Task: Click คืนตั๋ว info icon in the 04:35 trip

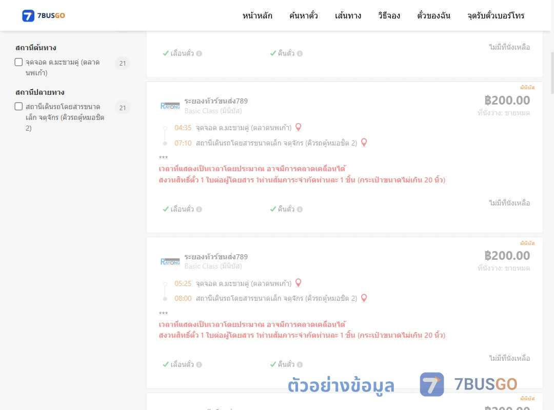Action: 300,210
